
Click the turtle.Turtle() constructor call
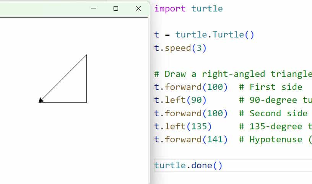click(x=214, y=35)
